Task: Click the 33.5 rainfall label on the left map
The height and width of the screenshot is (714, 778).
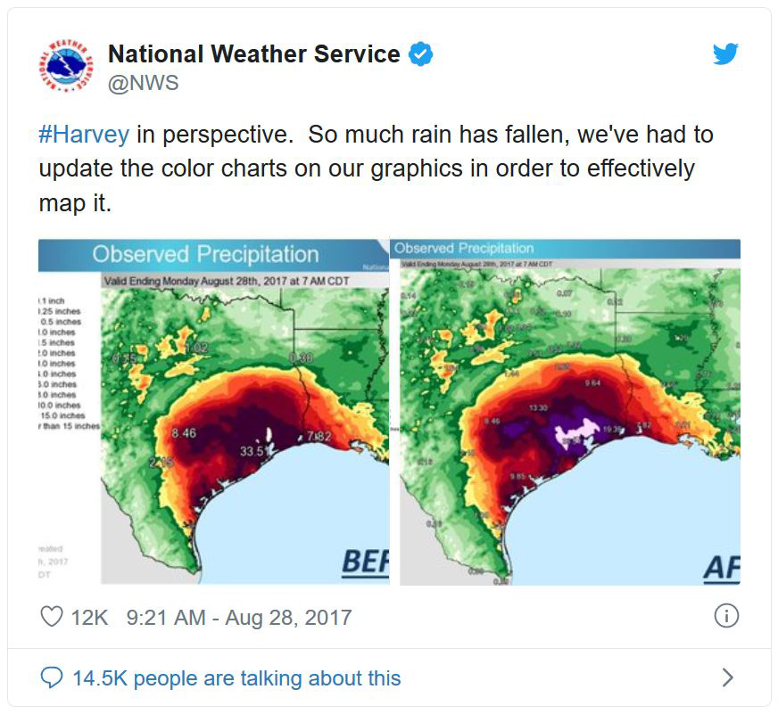Action: [251, 451]
